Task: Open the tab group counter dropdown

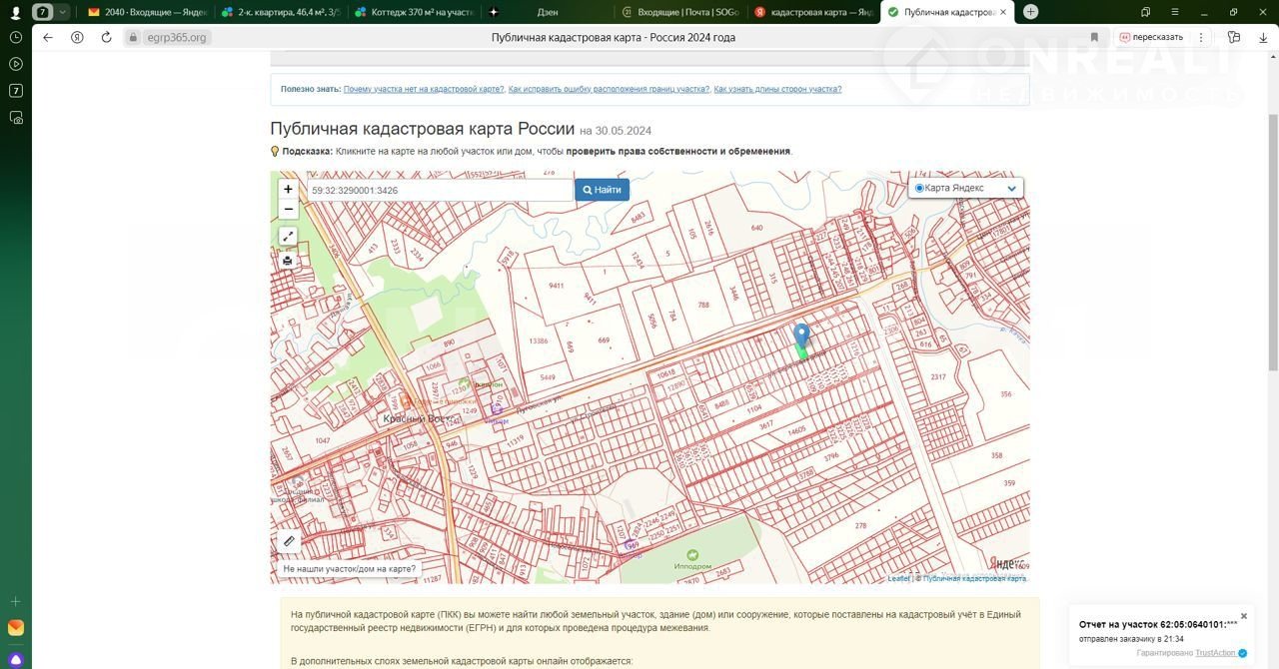Action: pyautogui.click(x=63, y=12)
